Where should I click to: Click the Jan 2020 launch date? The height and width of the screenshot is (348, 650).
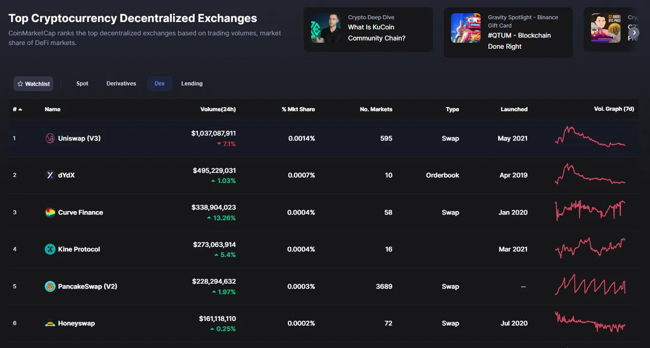(513, 213)
